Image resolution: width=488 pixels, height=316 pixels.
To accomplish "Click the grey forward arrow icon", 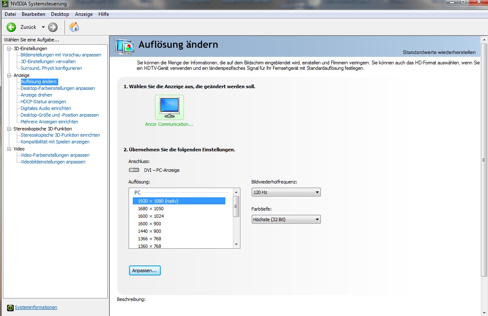I will (x=53, y=27).
